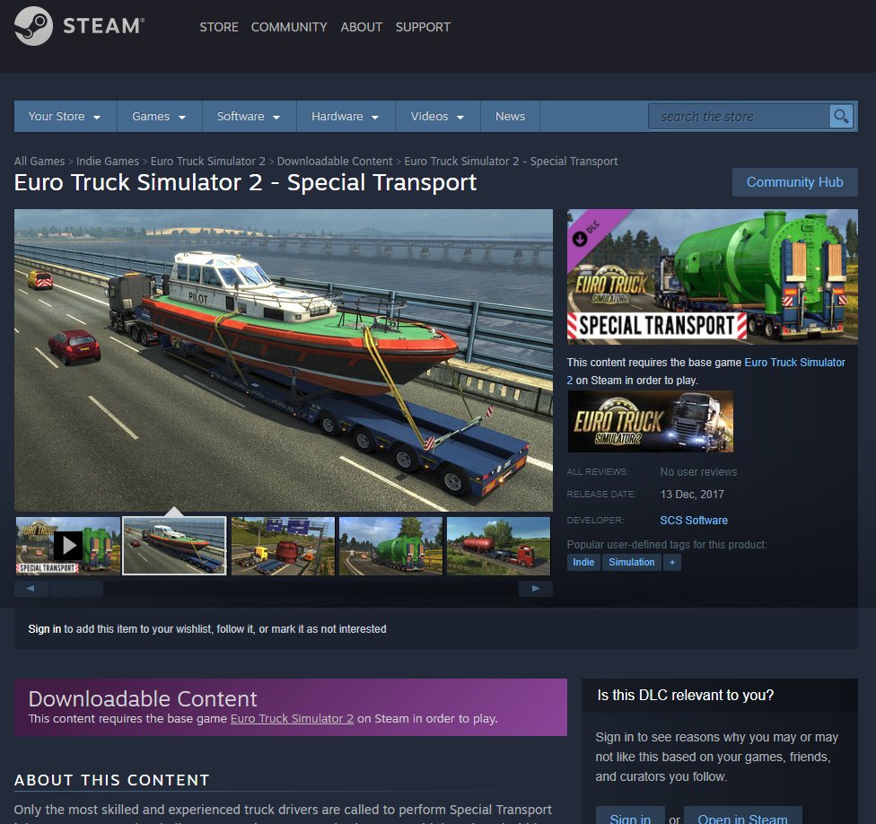
Task: Click the Steam logo icon
Action: point(33,26)
